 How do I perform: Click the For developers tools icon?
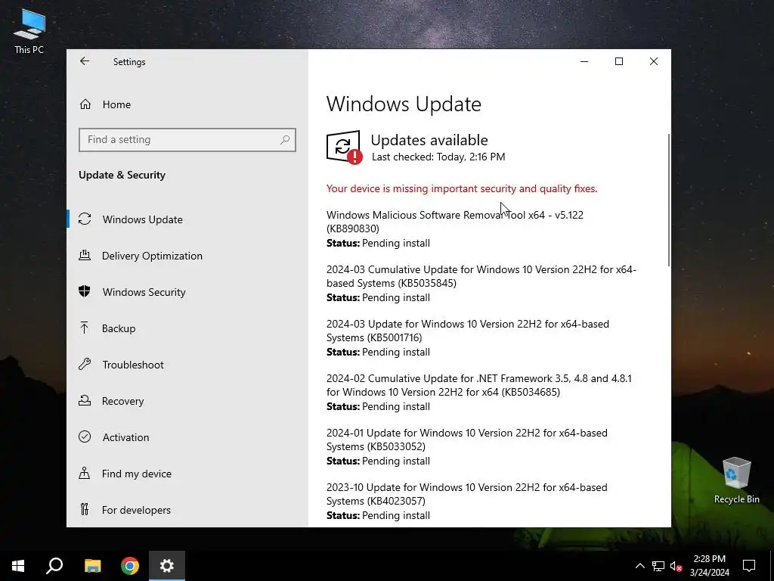(85, 509)
